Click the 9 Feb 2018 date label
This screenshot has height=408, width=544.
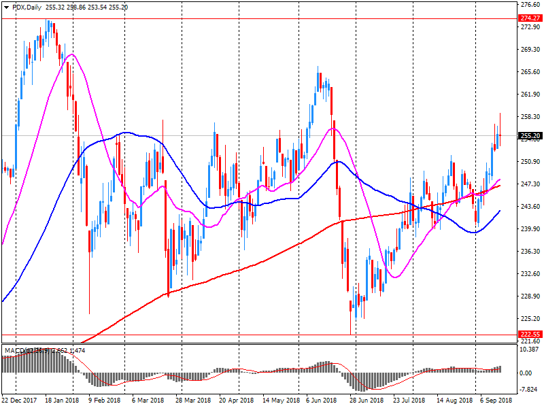pyautogui.click(x=105, y=401)
